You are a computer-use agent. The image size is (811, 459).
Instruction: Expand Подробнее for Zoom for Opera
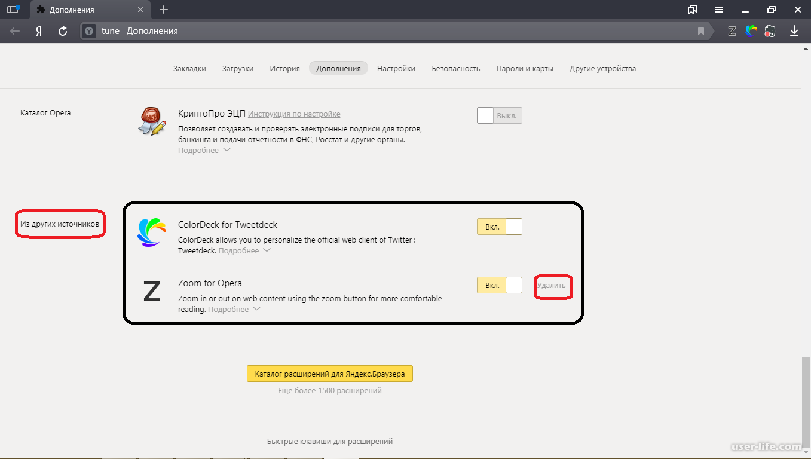pos(234,310)
